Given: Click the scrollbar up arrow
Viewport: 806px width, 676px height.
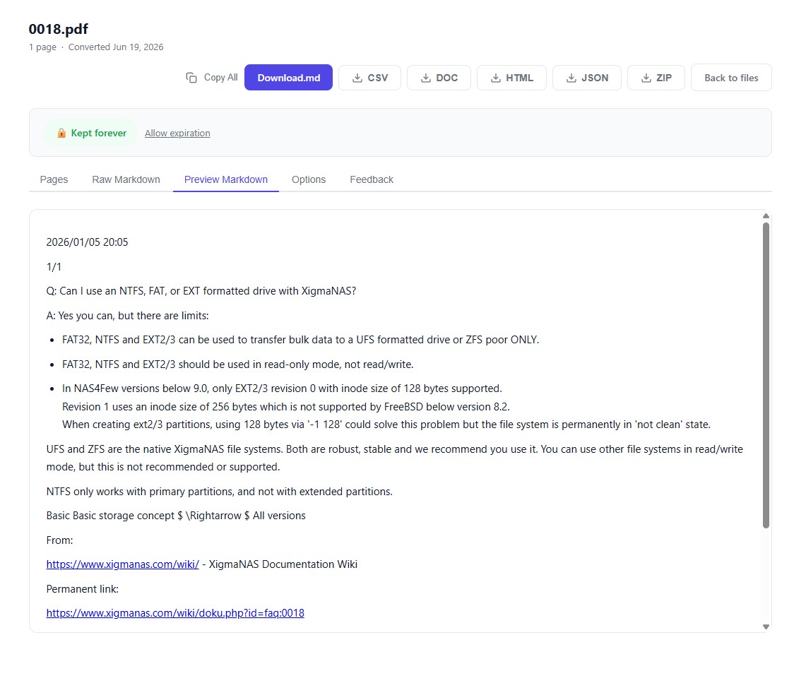Looking at the screenshot, I should click(766, 216).
